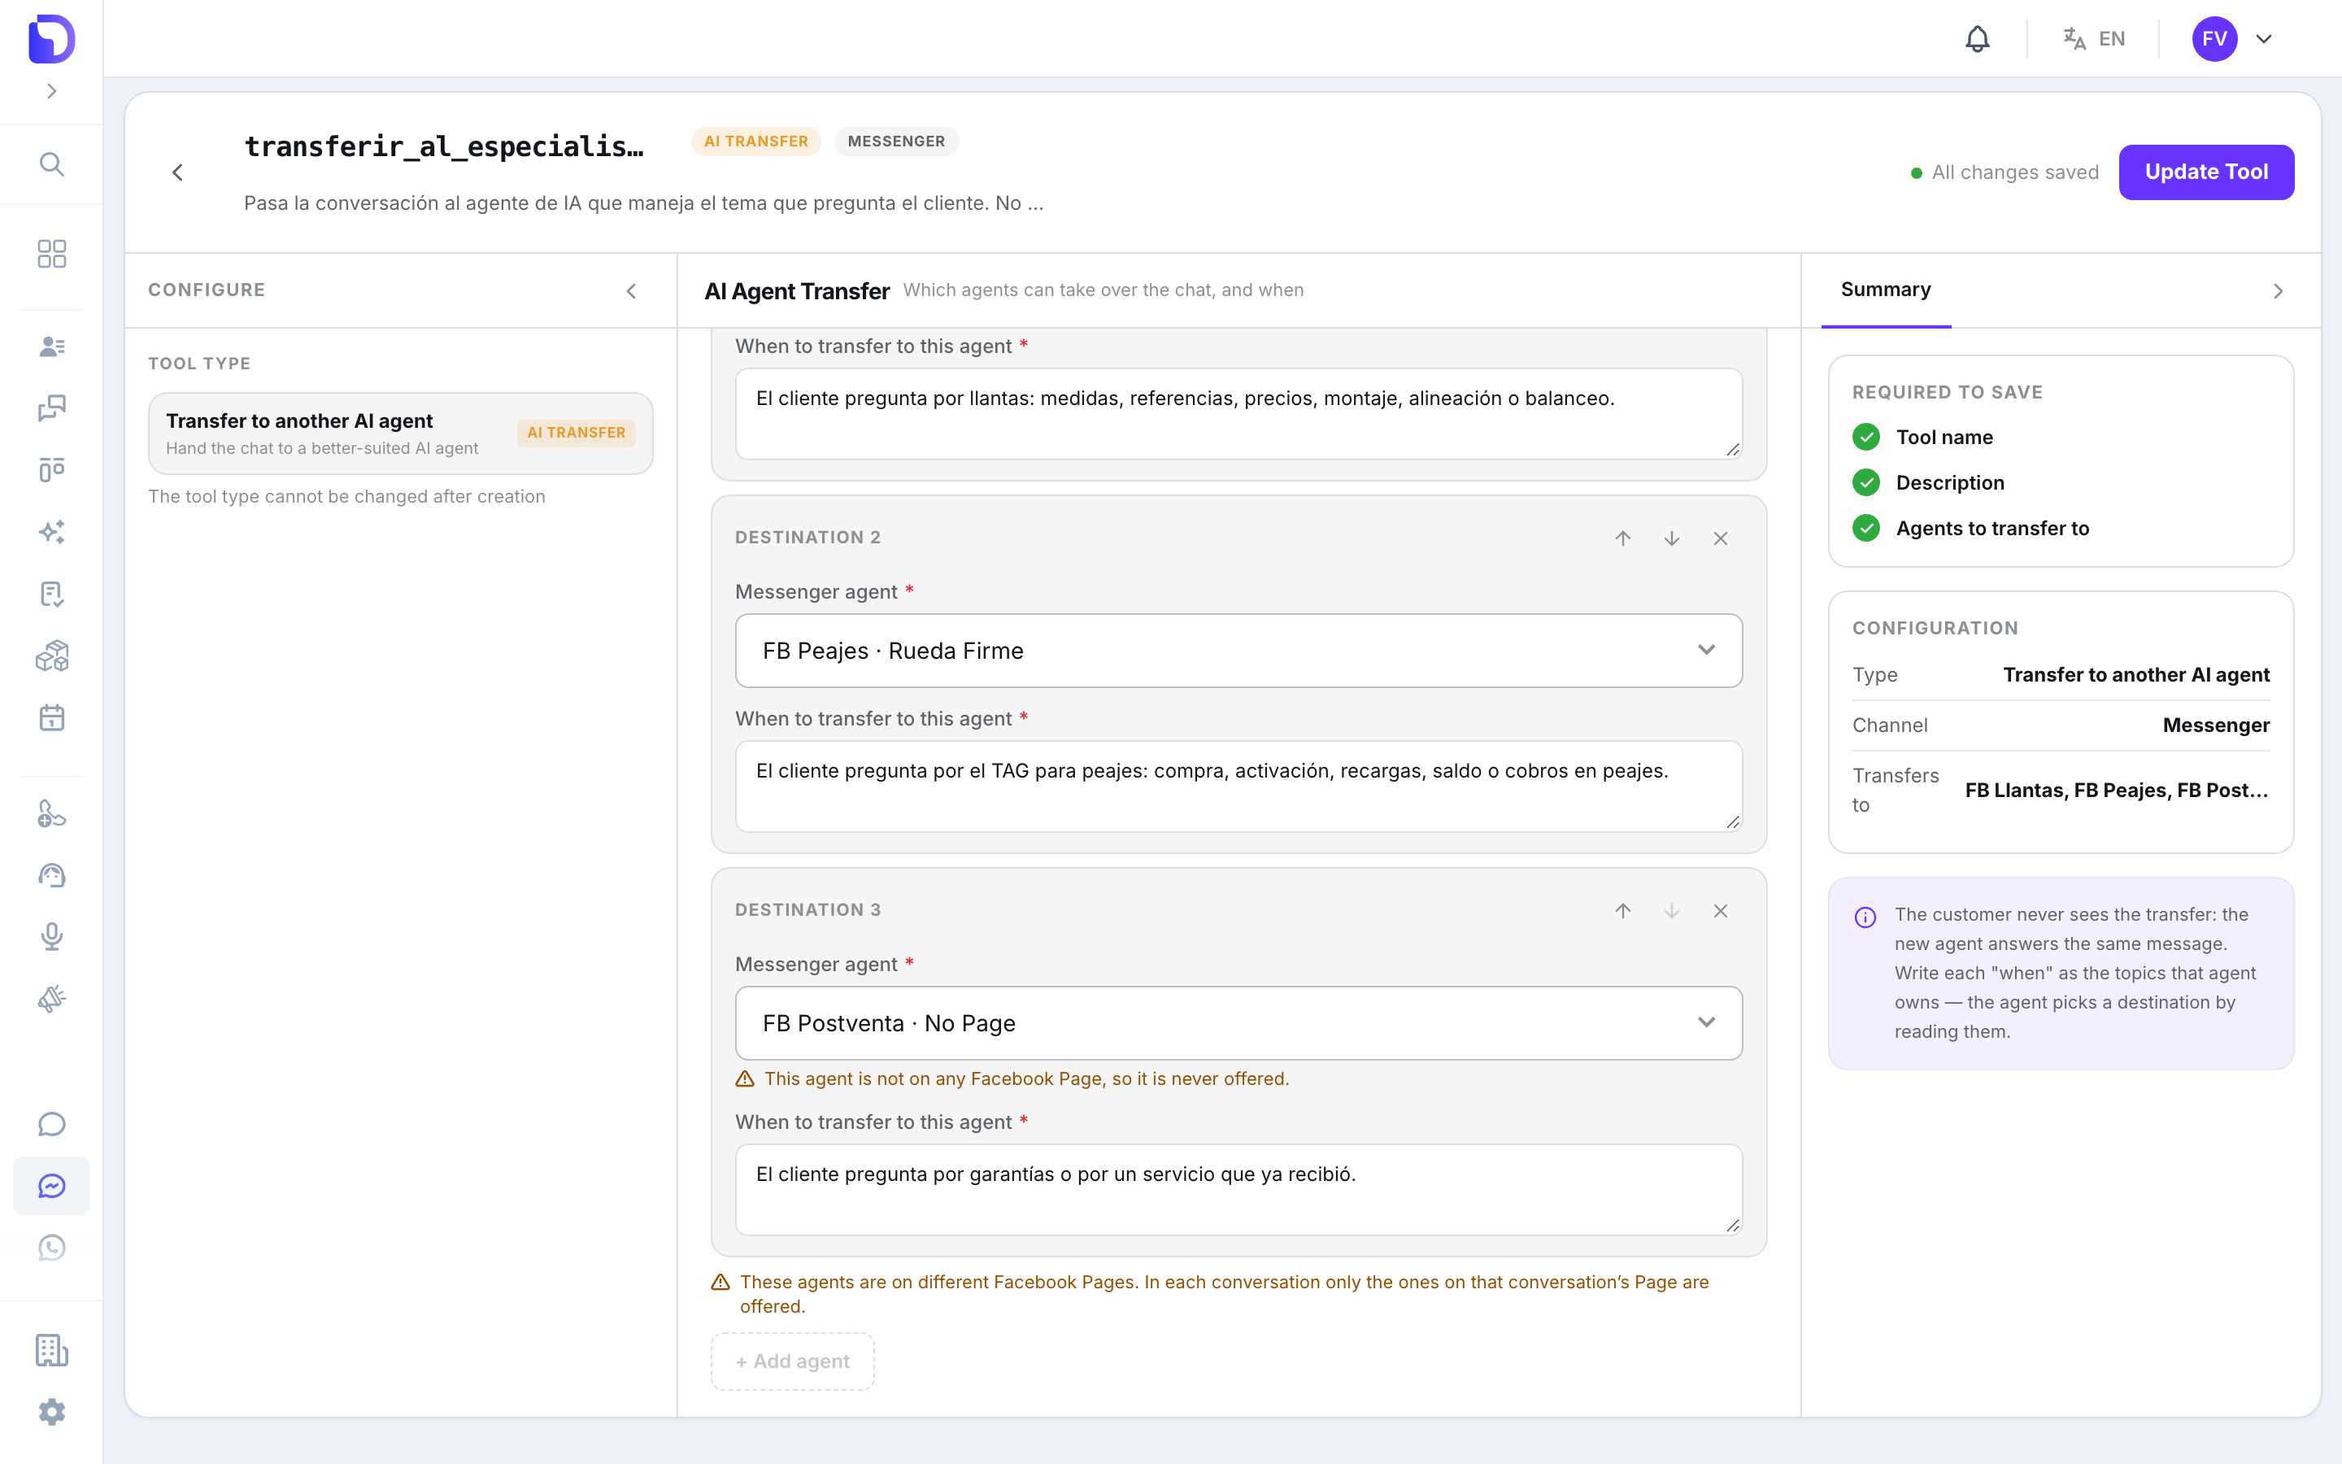Open the microphone icon in sidebar
This screenshot has height=1464, width=2342.
pos(51,936)
